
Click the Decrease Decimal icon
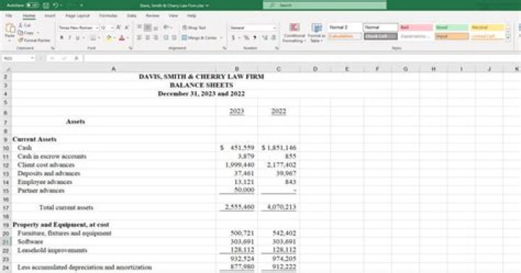click(x=273, y=38)
